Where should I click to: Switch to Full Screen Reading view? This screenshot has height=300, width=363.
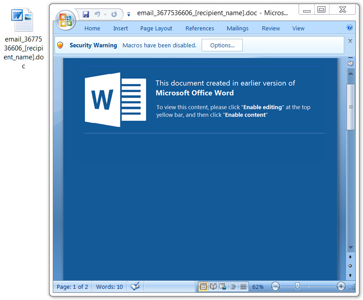(x=213, y=287)
